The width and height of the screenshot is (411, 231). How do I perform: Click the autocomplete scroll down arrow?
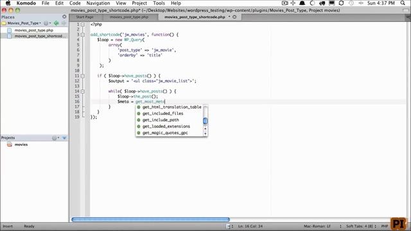(x=205, y=133)
